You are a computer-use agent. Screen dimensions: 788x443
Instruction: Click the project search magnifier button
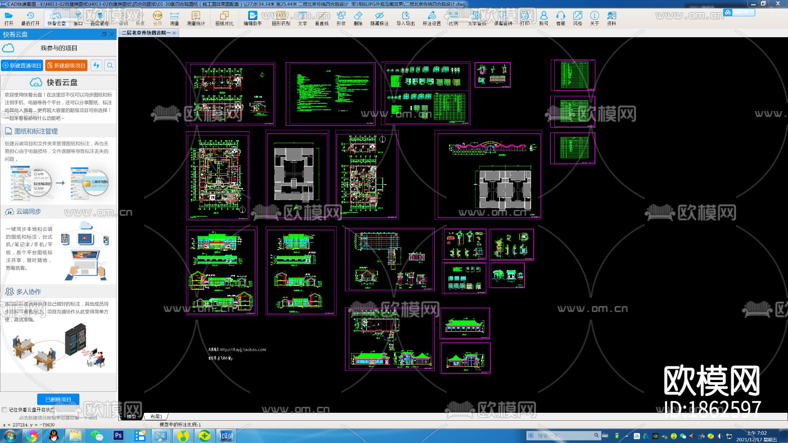tap(110, 65)
